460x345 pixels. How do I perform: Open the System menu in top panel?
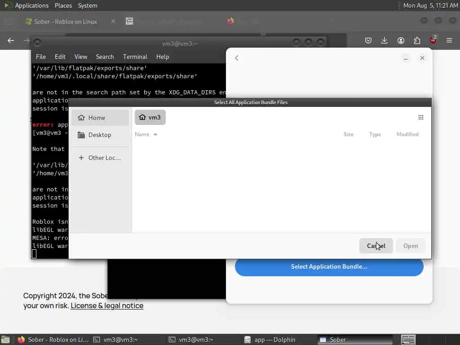(88, 5)
